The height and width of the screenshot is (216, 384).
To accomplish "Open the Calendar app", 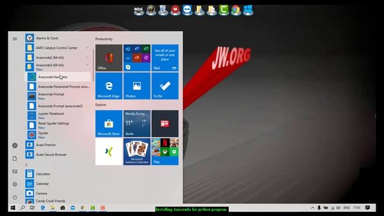I will tap(58, 184).
